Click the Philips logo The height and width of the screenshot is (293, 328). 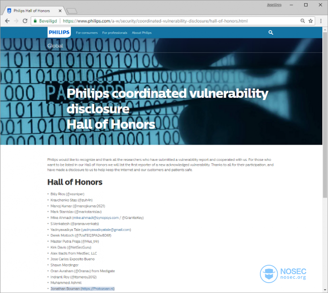pos(59,32)
